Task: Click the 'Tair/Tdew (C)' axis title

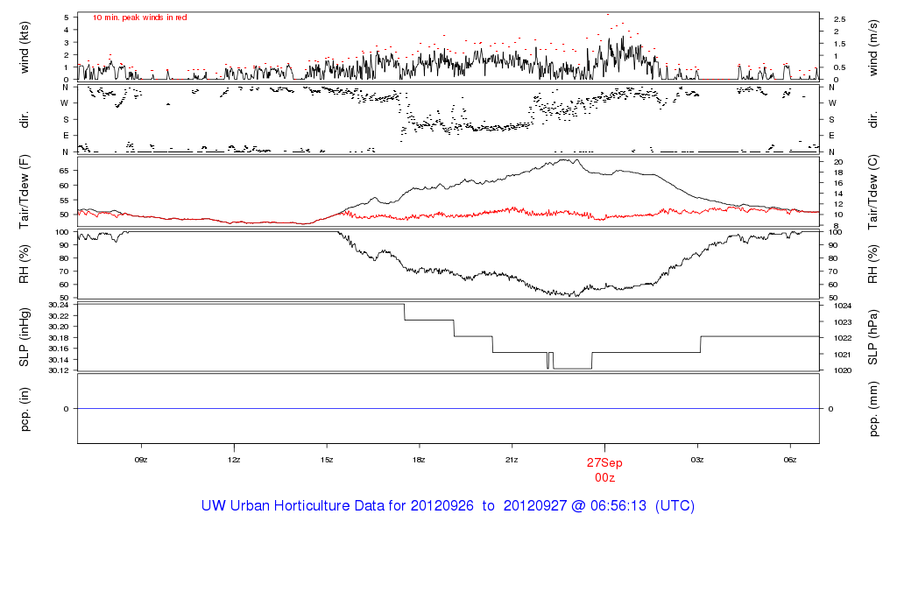Action: [x=873, y=192]
